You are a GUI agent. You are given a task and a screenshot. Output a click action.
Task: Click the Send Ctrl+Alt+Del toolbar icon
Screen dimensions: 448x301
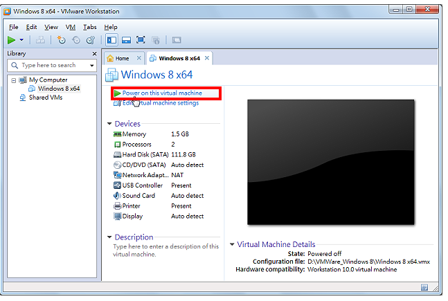(40, 40)
